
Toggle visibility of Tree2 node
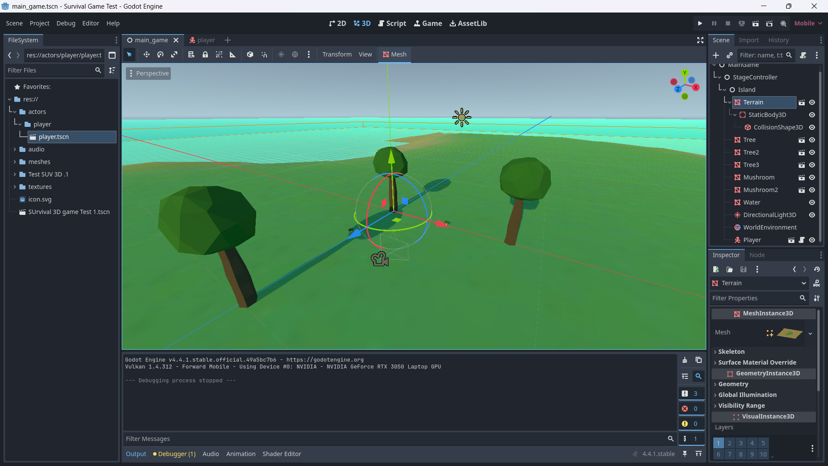pyautogui.click(x=812, y=152)
